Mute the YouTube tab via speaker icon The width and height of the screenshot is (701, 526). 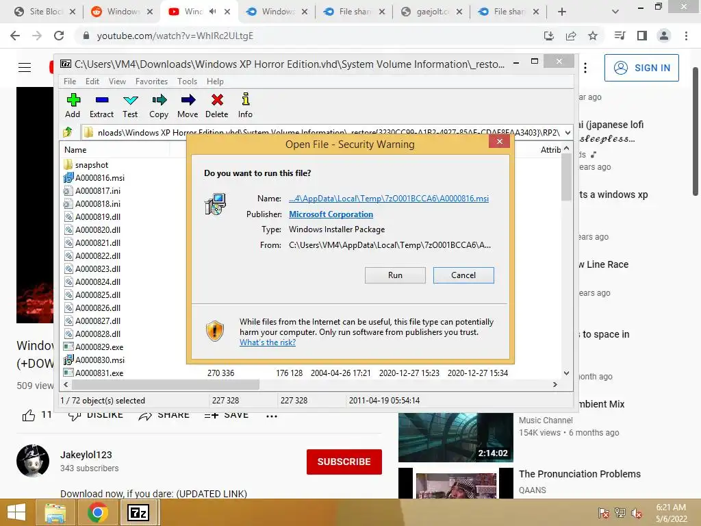click(212, 12)
